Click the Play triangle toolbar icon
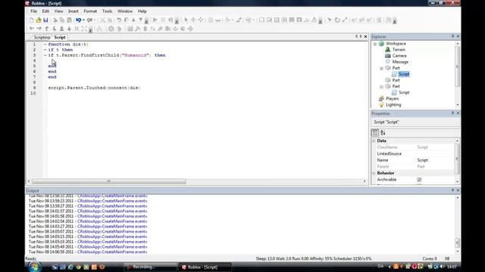Viewport: 485px width, 272px height. 155,20
